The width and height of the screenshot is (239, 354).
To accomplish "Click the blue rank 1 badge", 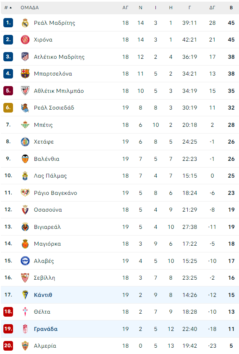I will [x=8, y=23].
